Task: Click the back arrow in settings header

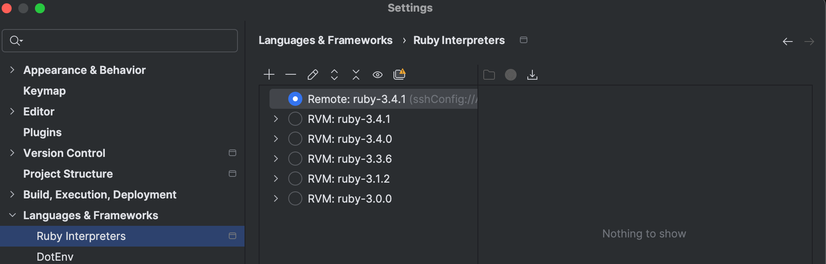Action: point(787,41)
